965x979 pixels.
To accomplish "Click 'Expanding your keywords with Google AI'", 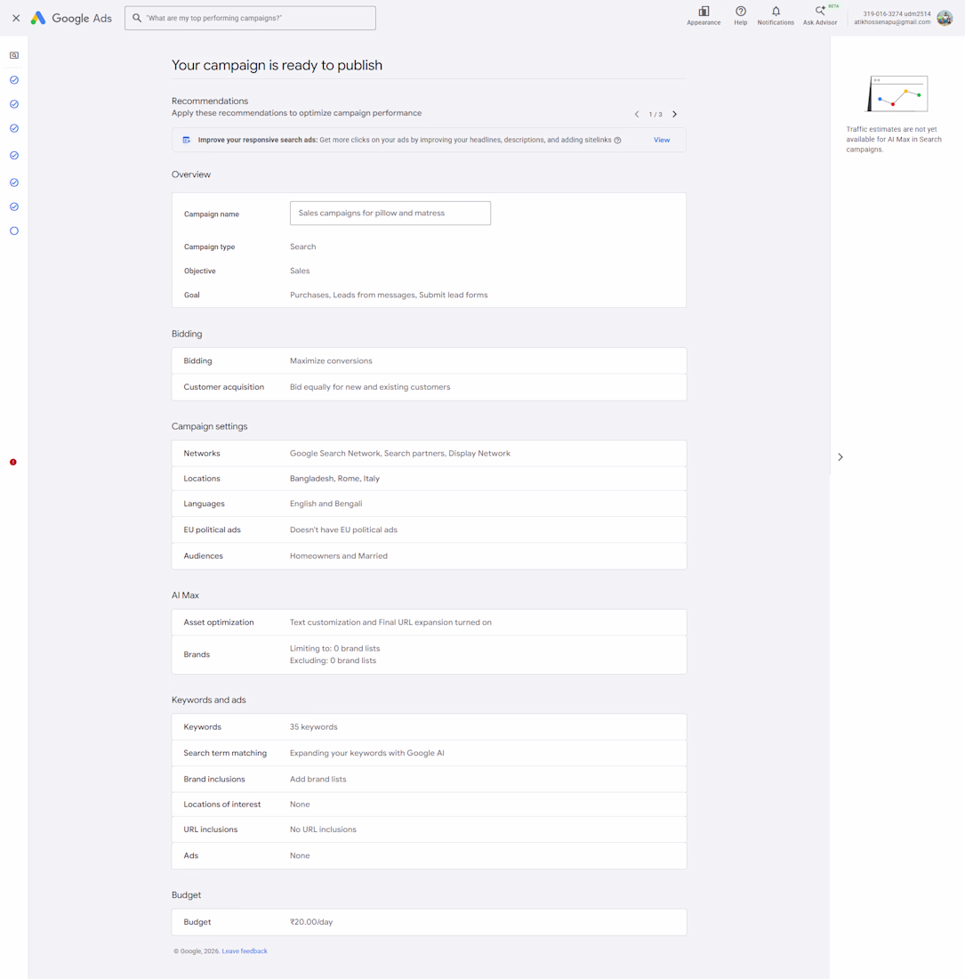I will [366, 753].
